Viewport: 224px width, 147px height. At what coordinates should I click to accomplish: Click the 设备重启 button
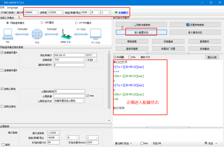point(168,41)
